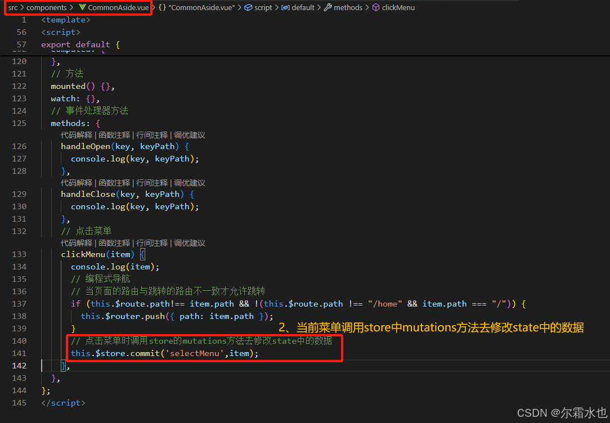Click the cube icon beside clickMenu breadcrumb
Image resolution: width=610 pixels, height=423 pixels.
pos(376,7)
